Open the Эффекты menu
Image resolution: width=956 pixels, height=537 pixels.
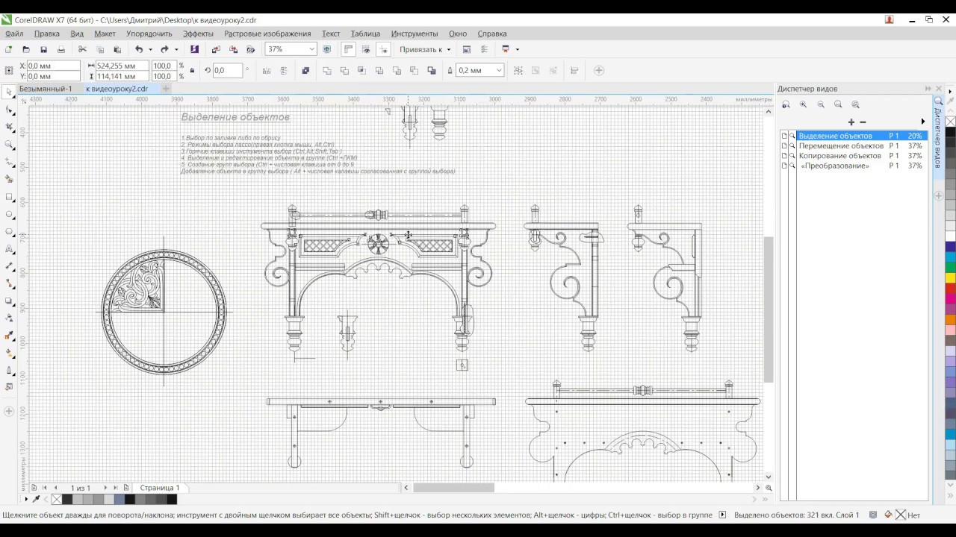pos(198,34)
